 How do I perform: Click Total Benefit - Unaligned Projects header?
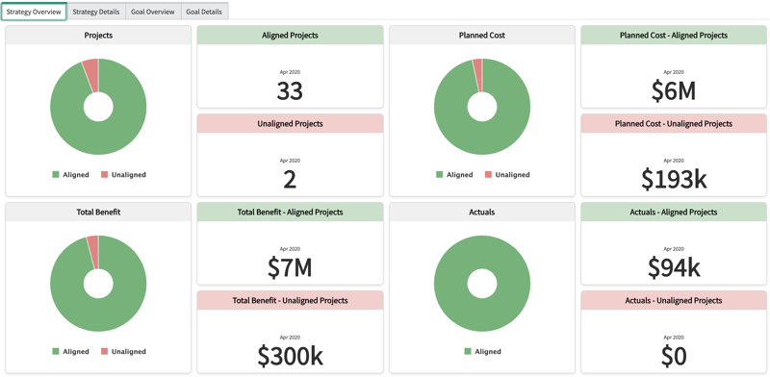click(290, 300)
